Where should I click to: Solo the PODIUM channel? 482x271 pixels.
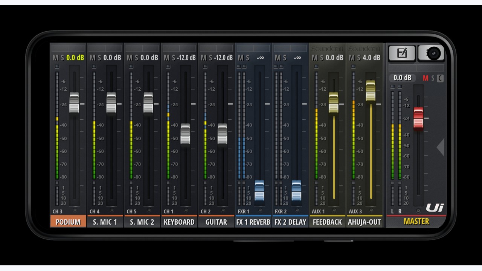click(63, 58)
